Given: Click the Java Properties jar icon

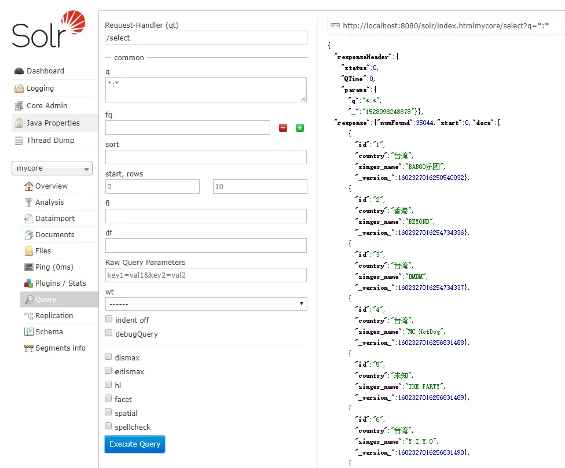Looking at the screenshot, I should (19, 123).
